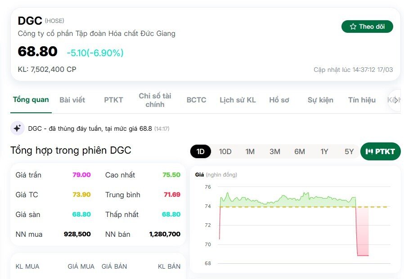Click the Theo dõi follow button
404x279 pixels.
click(x=367, y=27)
